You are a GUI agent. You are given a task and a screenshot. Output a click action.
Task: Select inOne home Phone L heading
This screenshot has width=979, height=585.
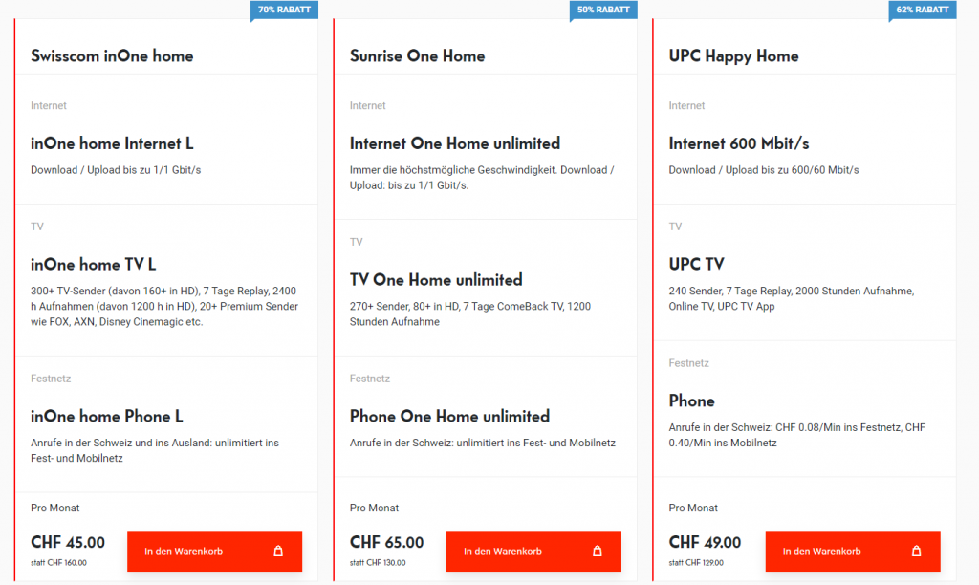point(107,417)
